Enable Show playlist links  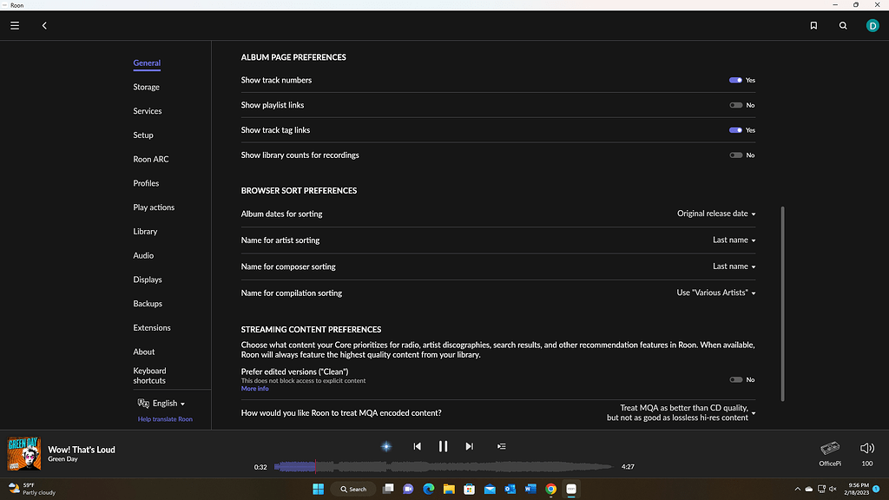coord(737,105)
